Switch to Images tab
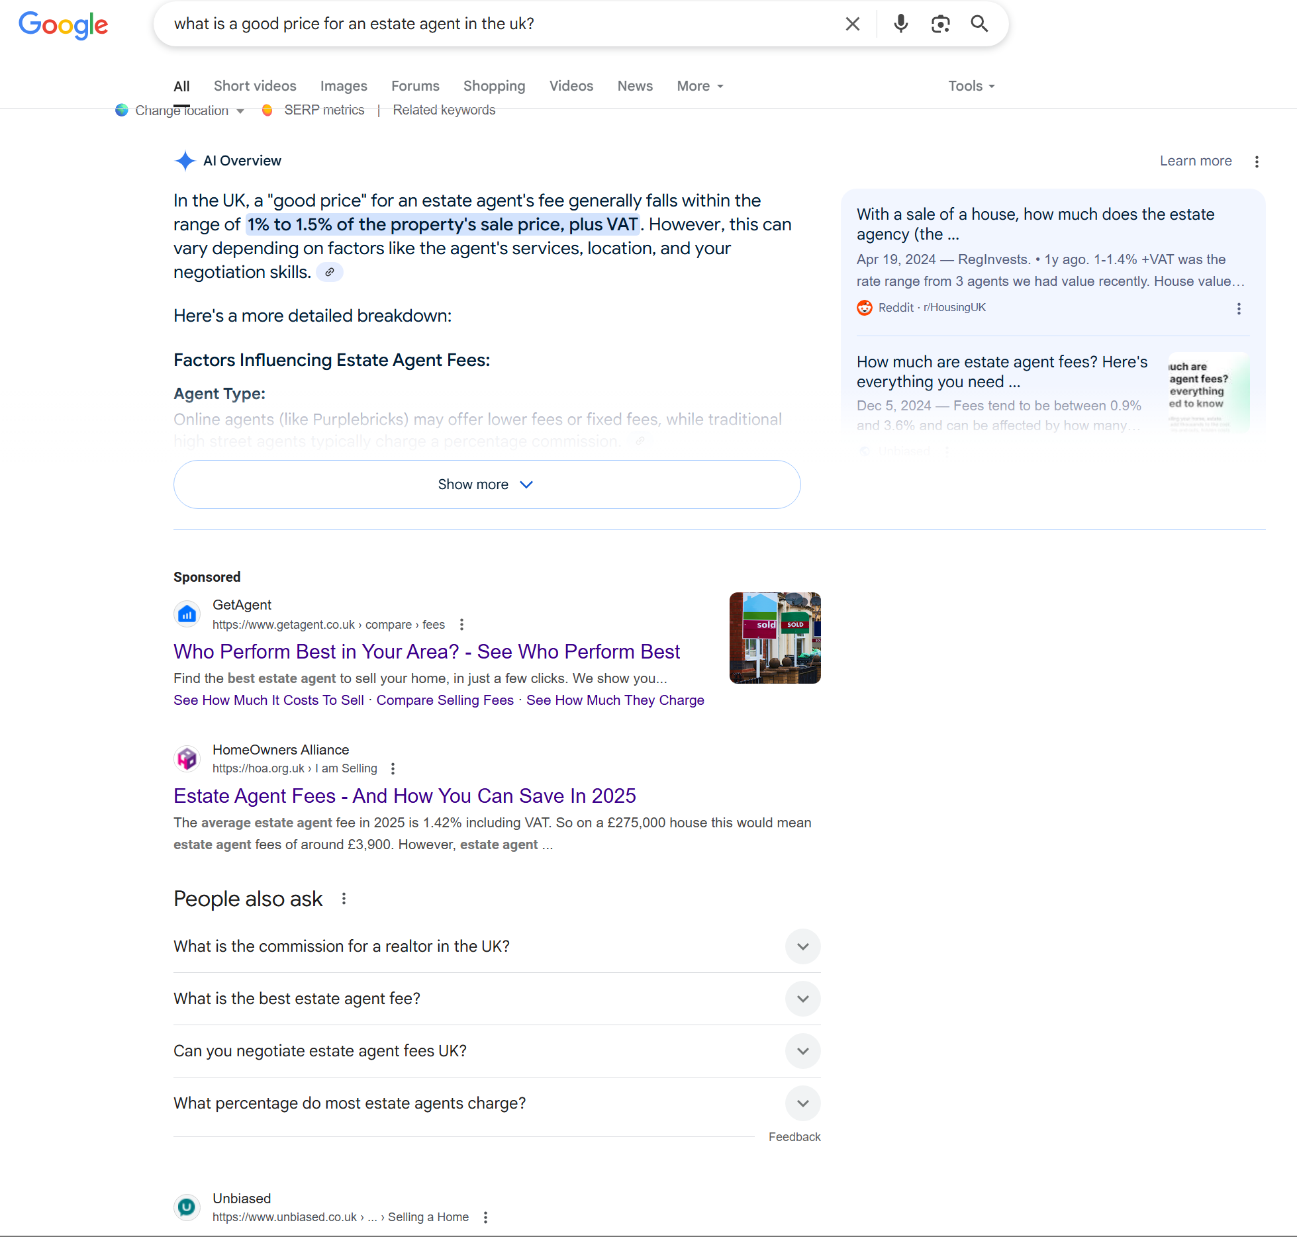This screenshot has height=1237, width=1297. [344, 86]
